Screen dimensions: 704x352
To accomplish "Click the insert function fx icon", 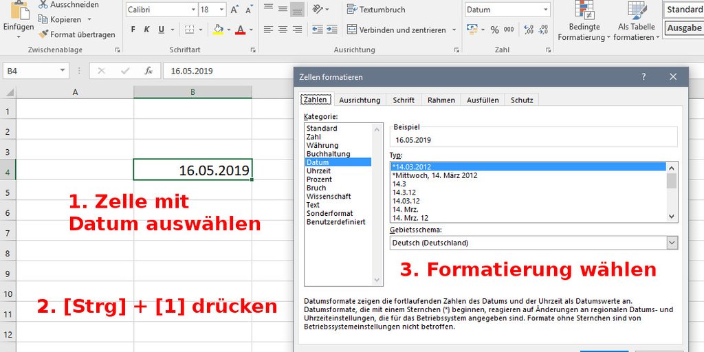I will (148, 71).
